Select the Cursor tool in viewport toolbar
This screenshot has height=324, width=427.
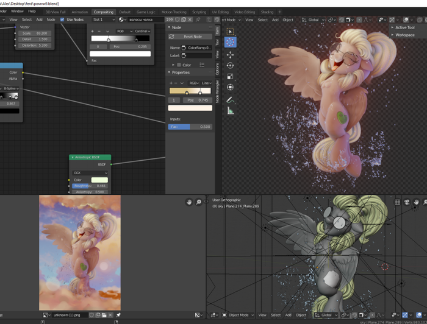(x=231, y=42)
